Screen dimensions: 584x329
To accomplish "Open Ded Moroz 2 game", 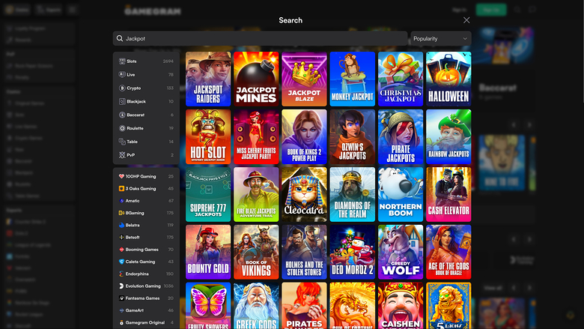I will pyautogui.click(x=353, y=252).
